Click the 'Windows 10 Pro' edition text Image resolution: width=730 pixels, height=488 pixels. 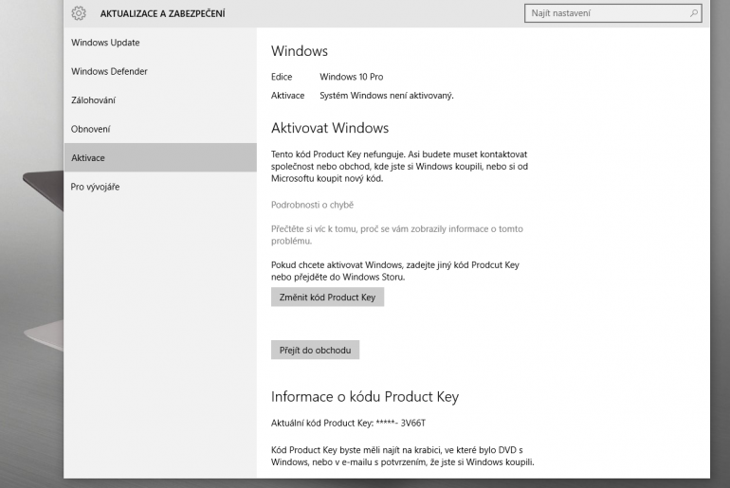coord(351,77)
